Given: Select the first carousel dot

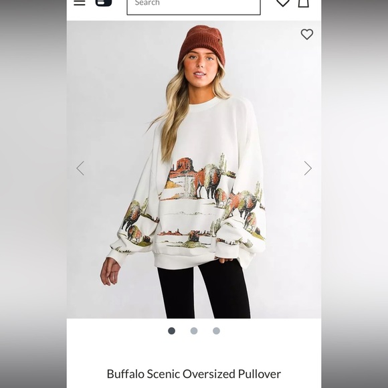Looking at the screenshot, I should coord(171,331).
